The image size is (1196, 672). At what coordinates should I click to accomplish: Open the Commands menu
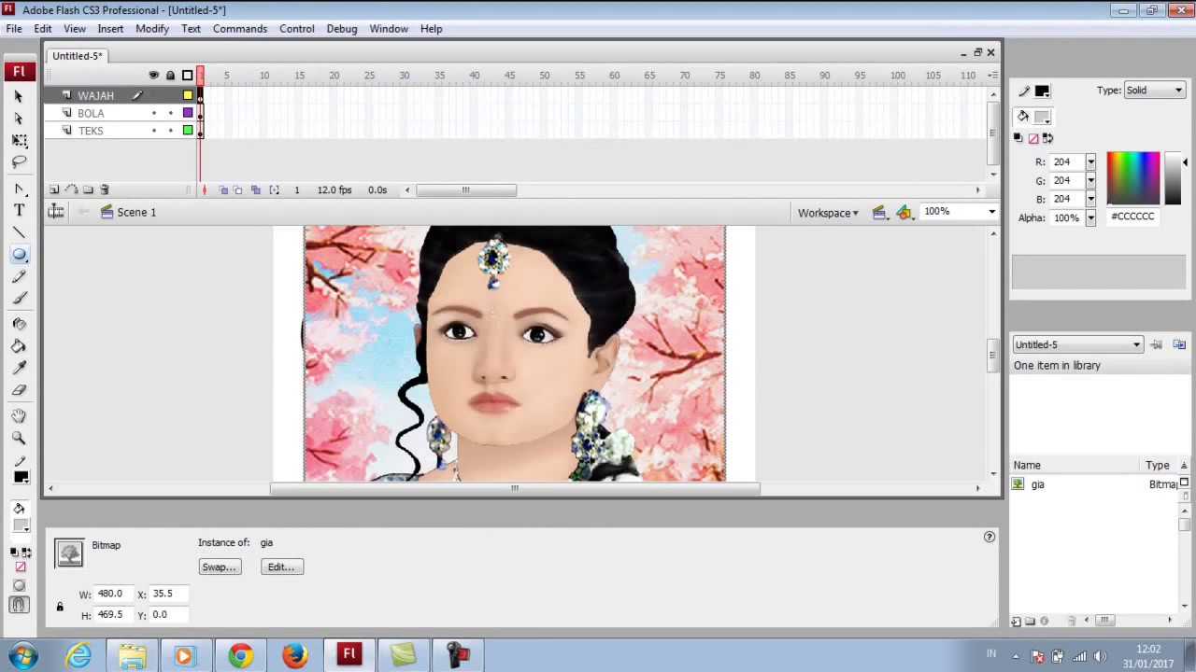[240, 29]
